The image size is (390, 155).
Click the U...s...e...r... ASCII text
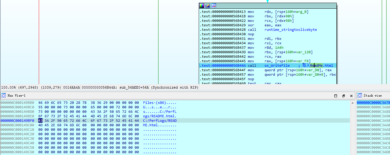(x=160, y=107)
